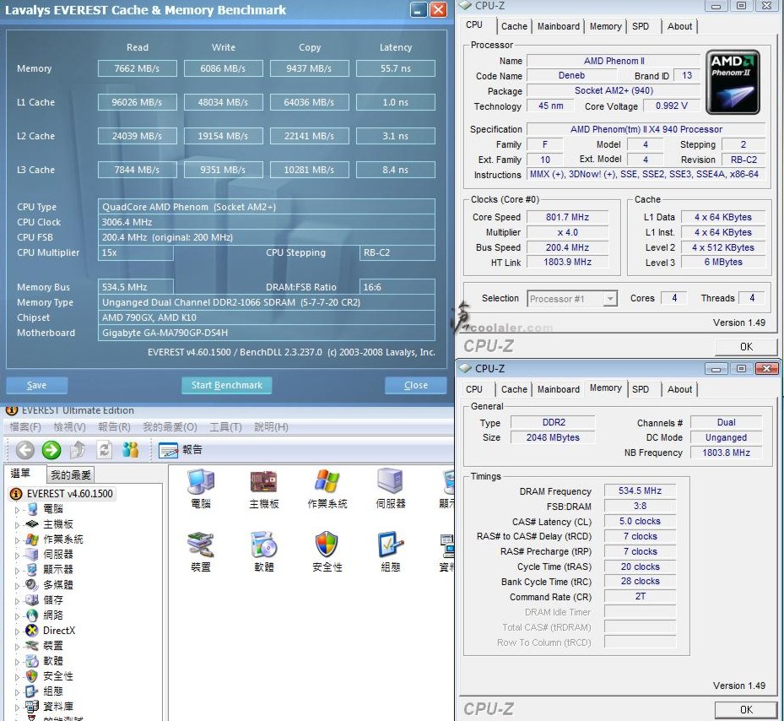Select the 主機板 node in the tree
Image resolution: width=784 pixels, height=721 pixels.
57,523
